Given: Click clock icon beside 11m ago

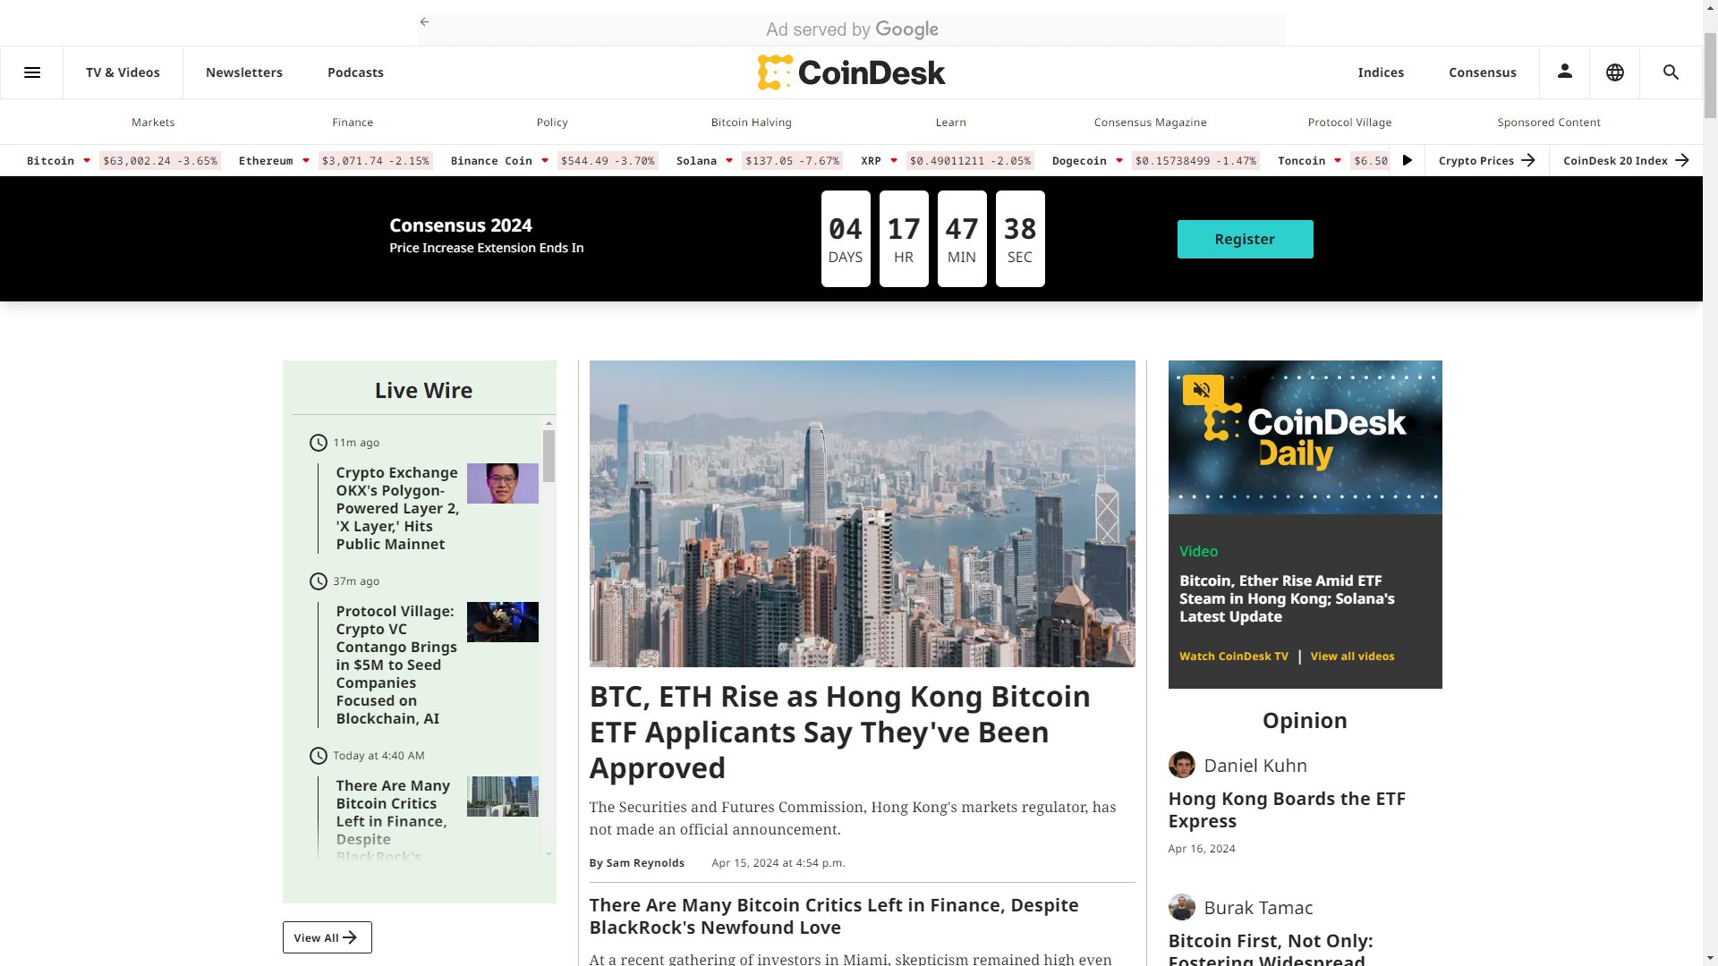Looking at the screenshot, I should 319,443.
